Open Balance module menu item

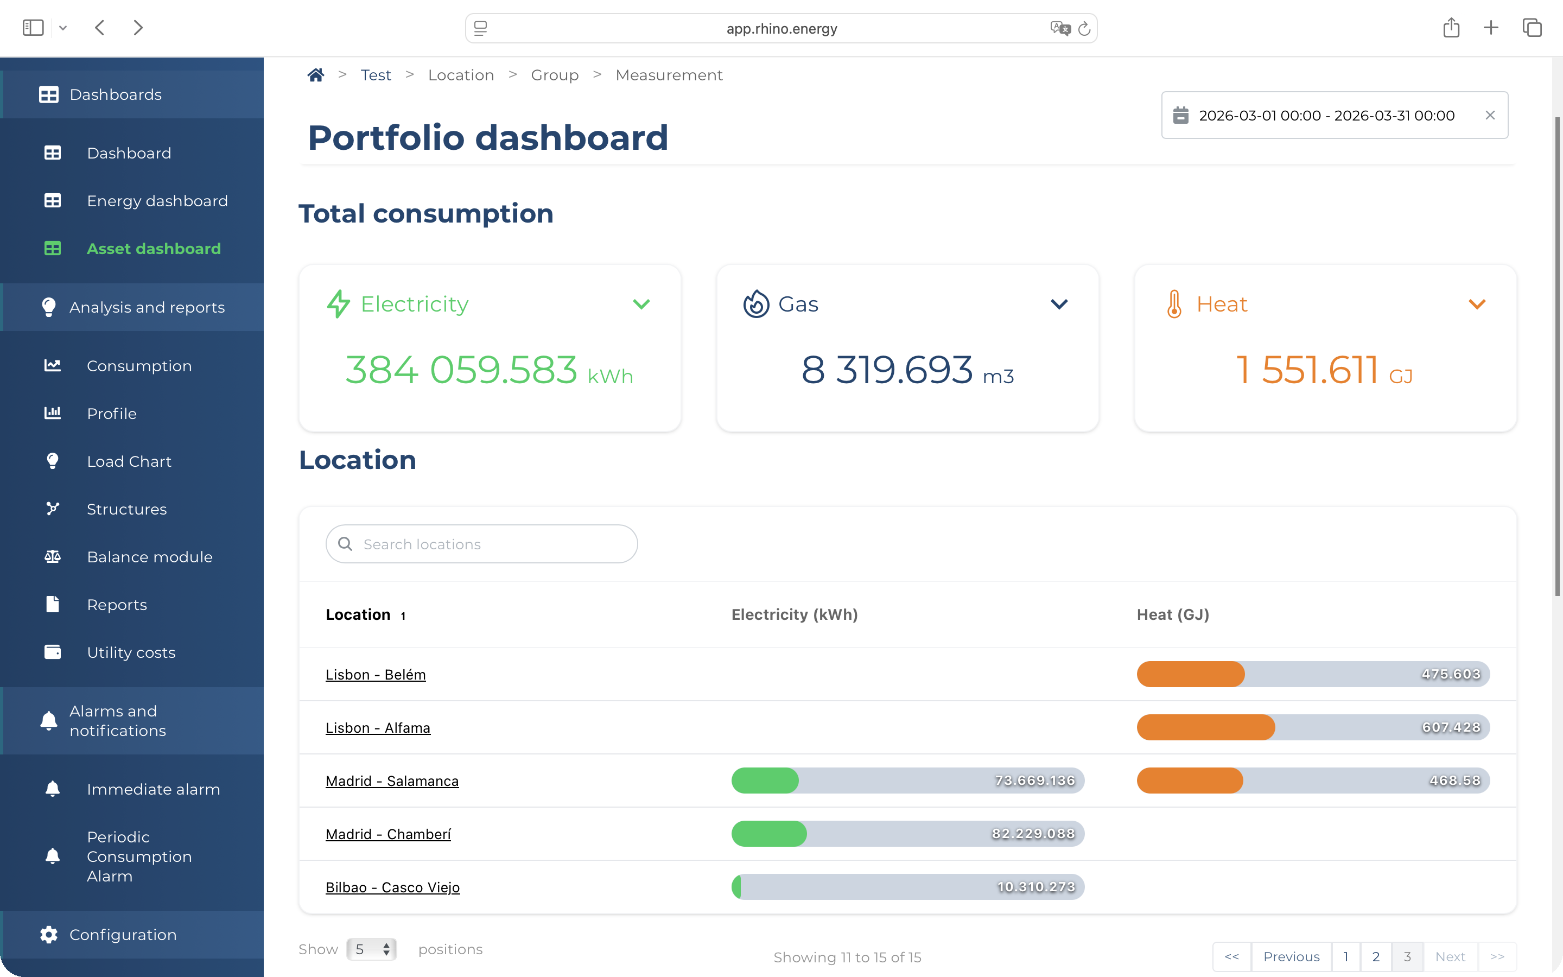point(149,557)
